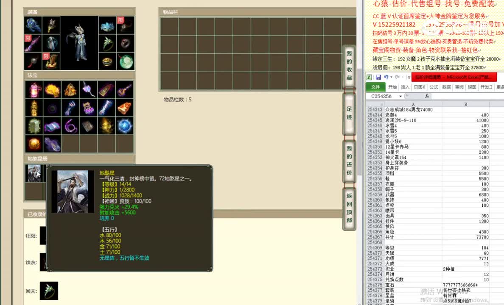
Task: Switch to the 视图 ribbon tab
Action: (x=472, y=87)
